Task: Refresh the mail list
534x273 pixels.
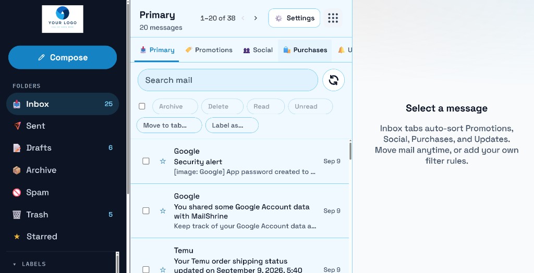Action: point(333,80)
